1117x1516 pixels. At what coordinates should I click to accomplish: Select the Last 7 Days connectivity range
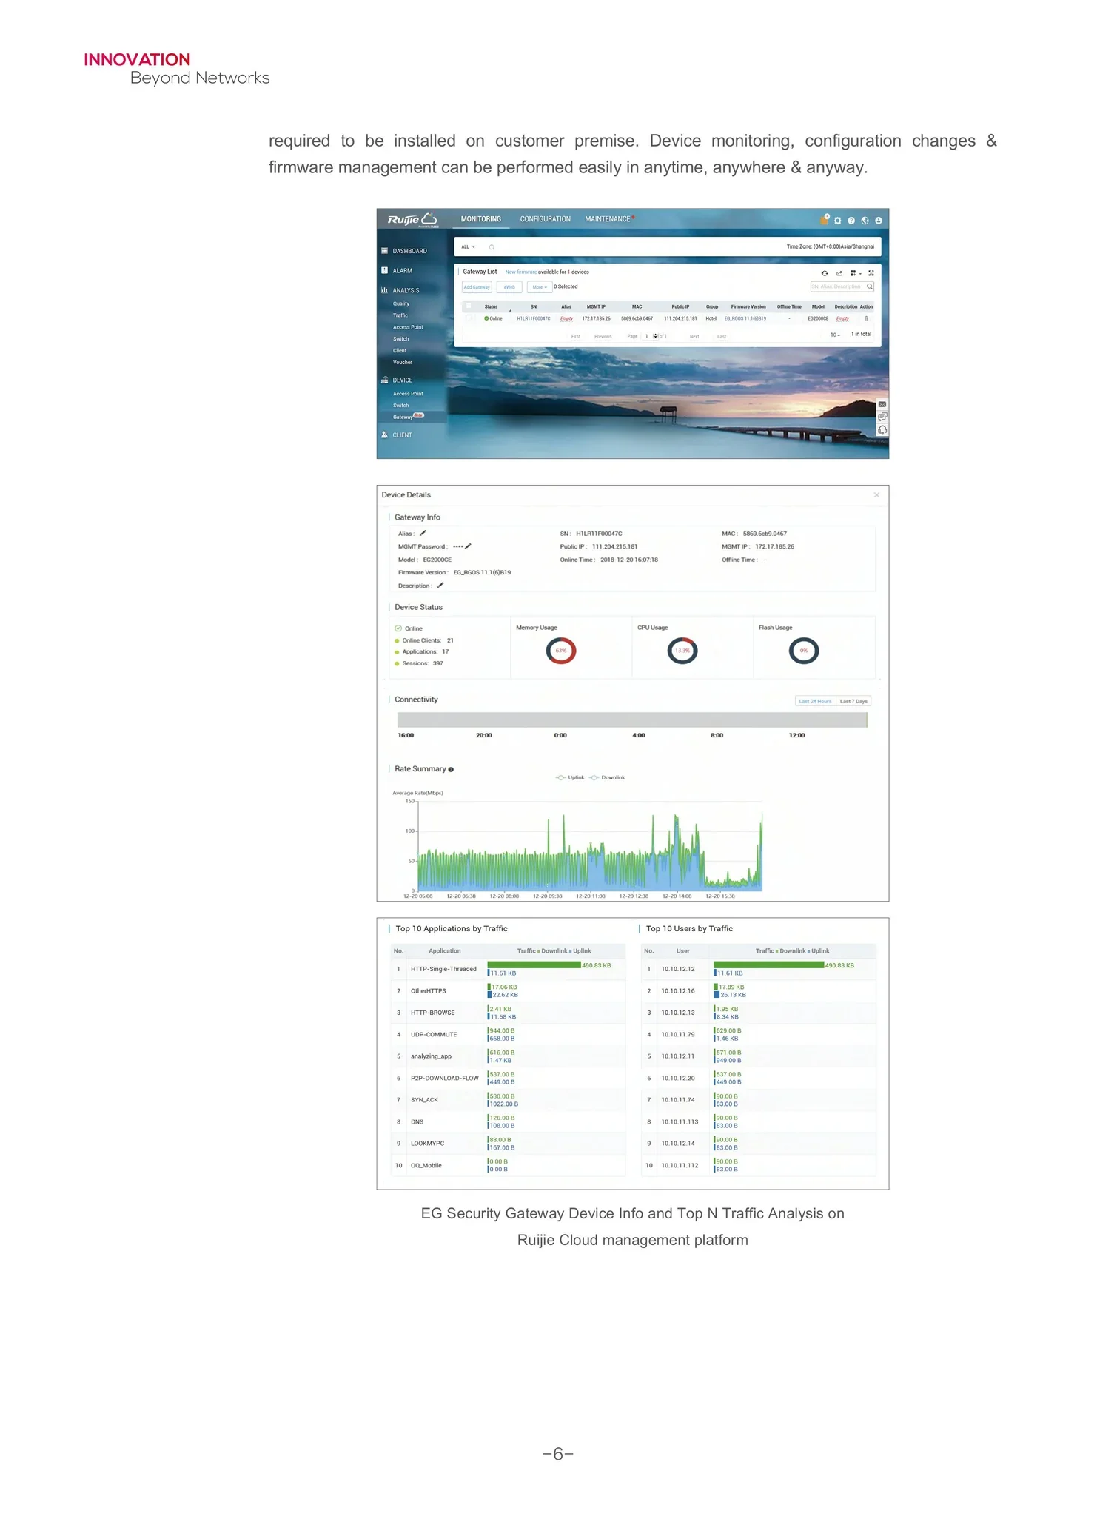(x=853, y=701)
